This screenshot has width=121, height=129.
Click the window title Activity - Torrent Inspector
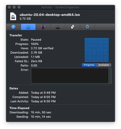click(x=60, y=7)
